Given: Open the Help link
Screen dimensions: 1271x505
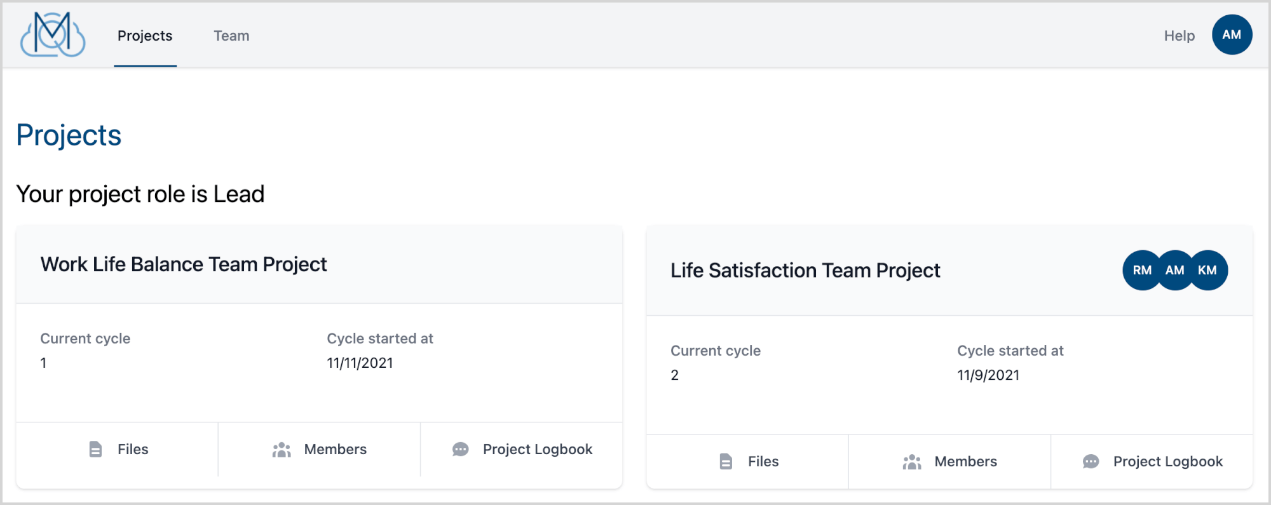Looking at the screenshot, I should pyautogui.click(x=1179, y=36).
